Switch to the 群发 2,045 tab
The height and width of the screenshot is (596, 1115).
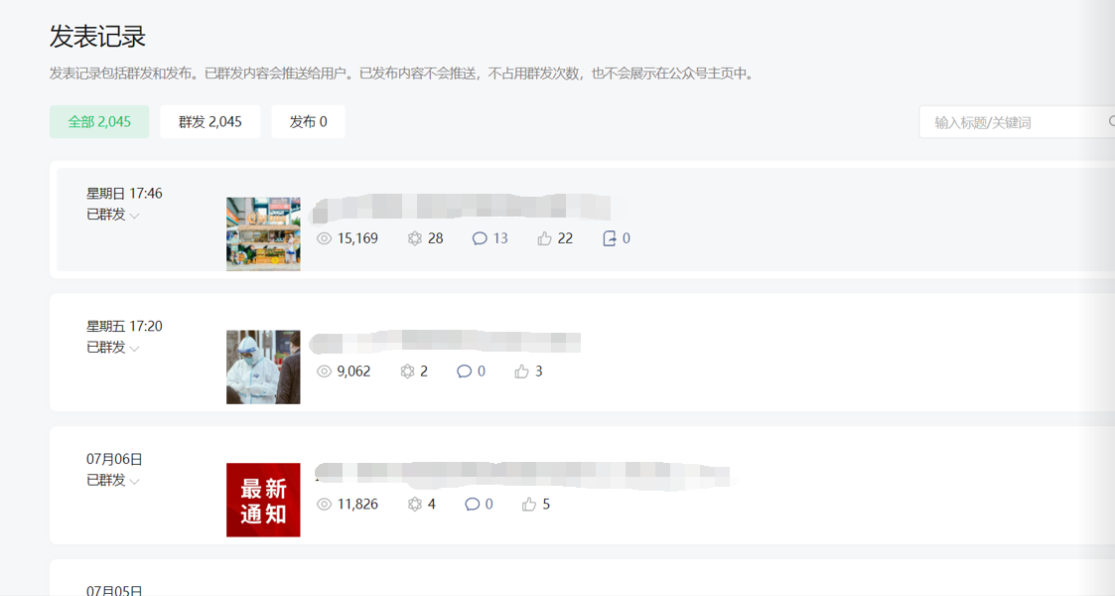click(209, 121)
